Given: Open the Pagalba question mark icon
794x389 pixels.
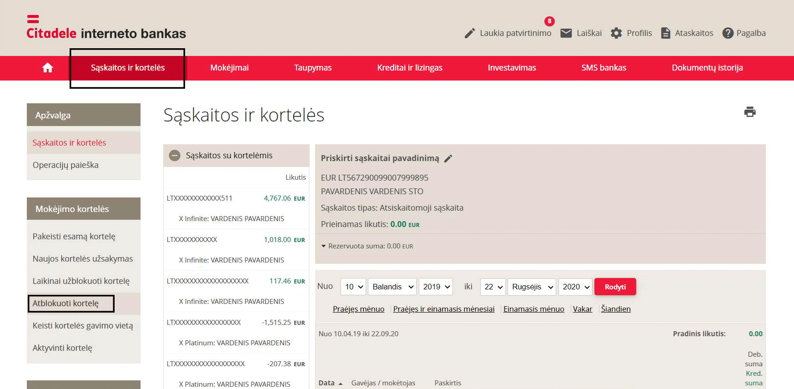Looking at the screenshot, I should [x=728, y=33].
